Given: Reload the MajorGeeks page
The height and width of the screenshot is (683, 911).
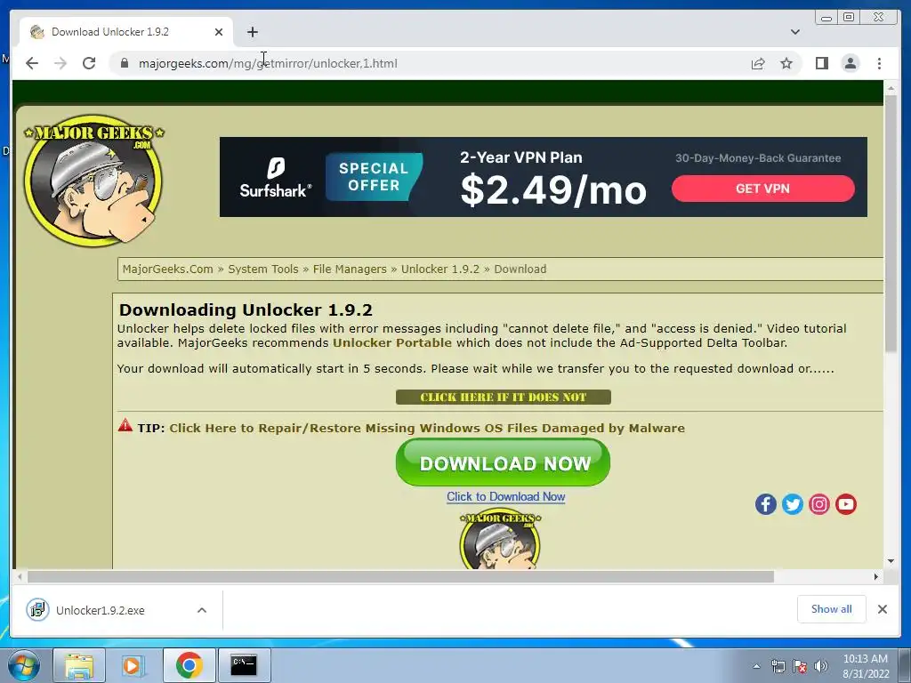Looking at the screenshot, I should click(x=89, y=63).
